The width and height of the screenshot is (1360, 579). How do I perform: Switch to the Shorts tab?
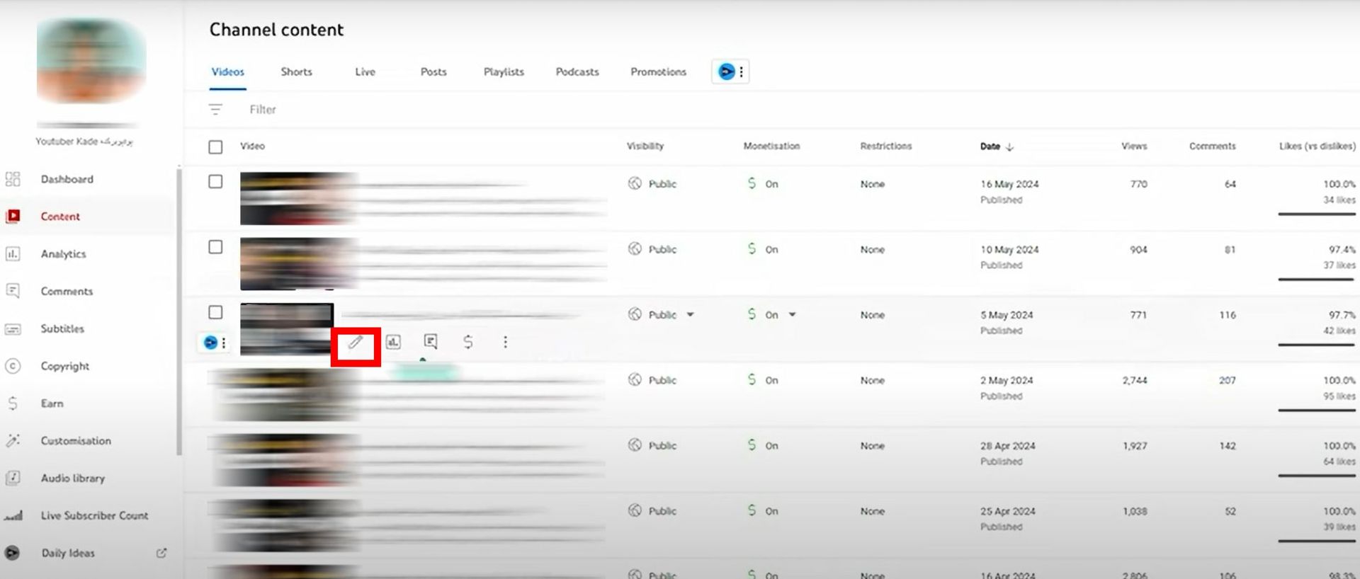coord(296,72)
